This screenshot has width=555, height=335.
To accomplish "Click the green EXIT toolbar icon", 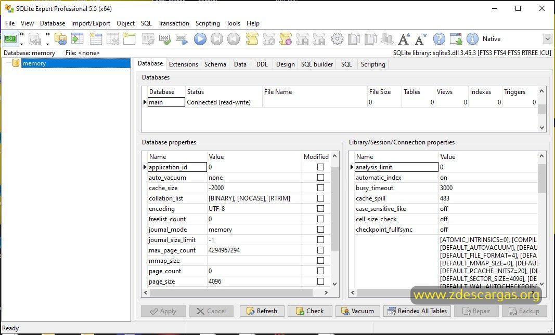I will tap(10, 39).
